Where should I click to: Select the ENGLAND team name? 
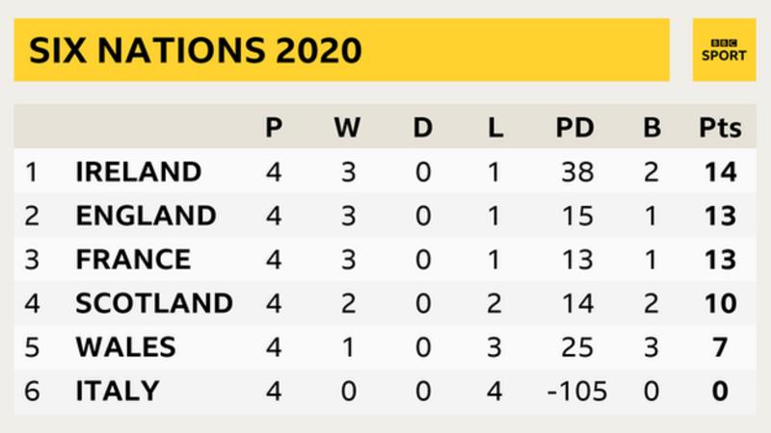[x=146, y=216]
